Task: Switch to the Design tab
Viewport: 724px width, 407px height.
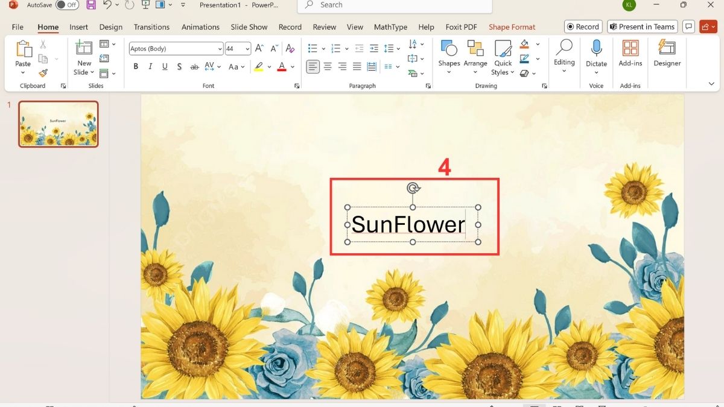Action: pyautogui.click(x=111, y=27)
